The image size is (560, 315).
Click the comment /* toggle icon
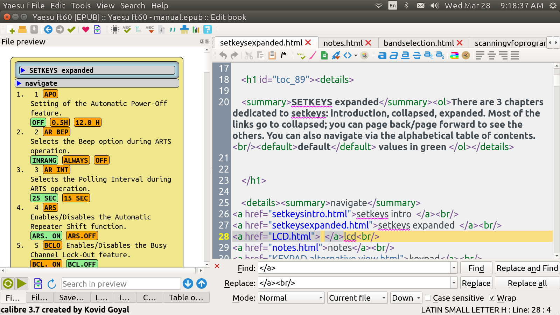click(x=283, y=55)
